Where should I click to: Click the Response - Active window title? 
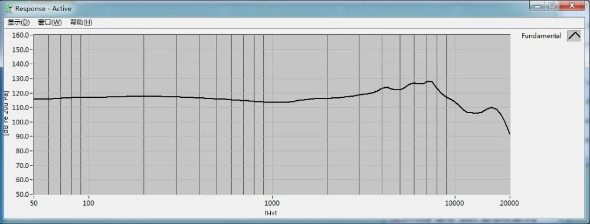pyautogui.click(x=43, y=8)
